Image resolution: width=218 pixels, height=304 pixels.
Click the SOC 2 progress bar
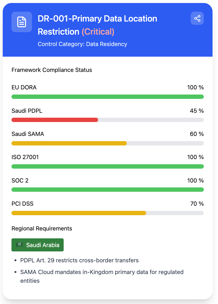point(108,190)
